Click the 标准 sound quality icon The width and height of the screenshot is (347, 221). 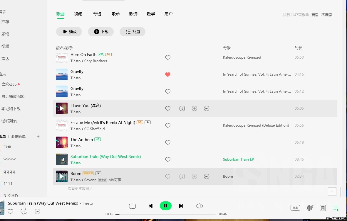[x=295, y=208]
